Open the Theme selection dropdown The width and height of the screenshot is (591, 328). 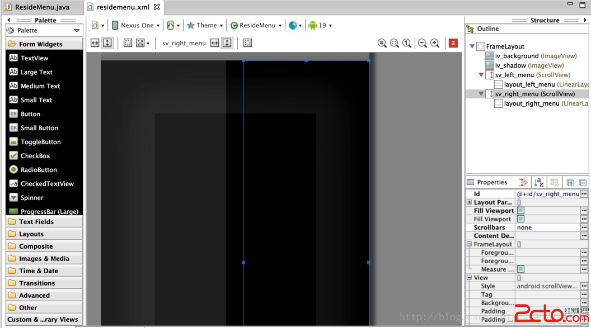(205, 25)
